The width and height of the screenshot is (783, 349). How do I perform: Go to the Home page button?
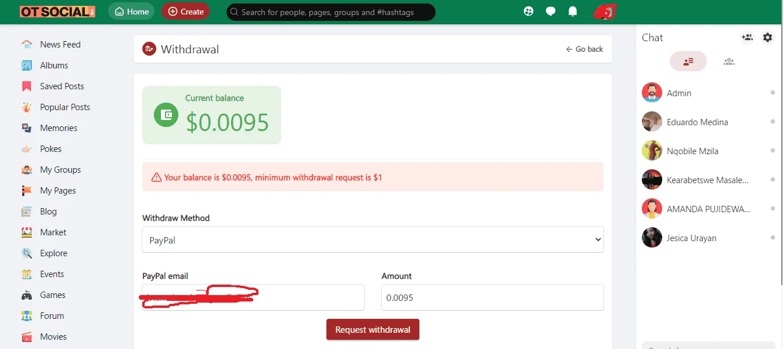coord(131,12)
